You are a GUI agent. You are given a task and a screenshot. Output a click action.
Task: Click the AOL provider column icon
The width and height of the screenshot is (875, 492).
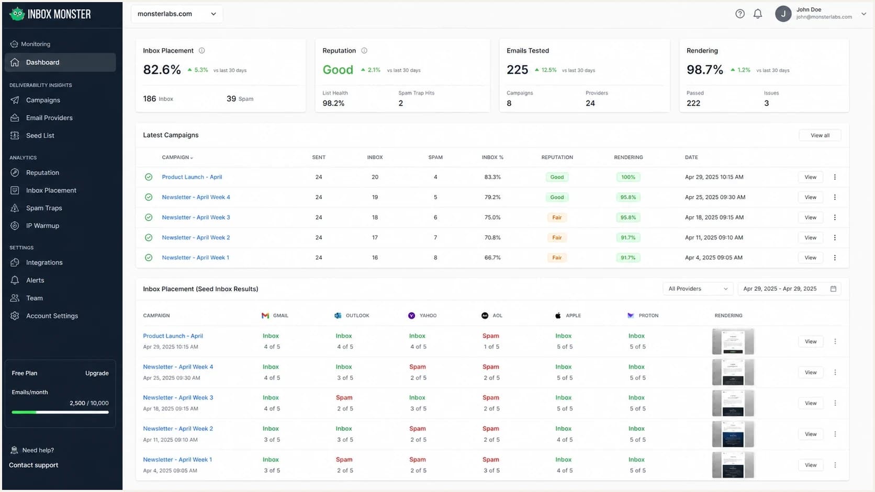coord(485,316)
